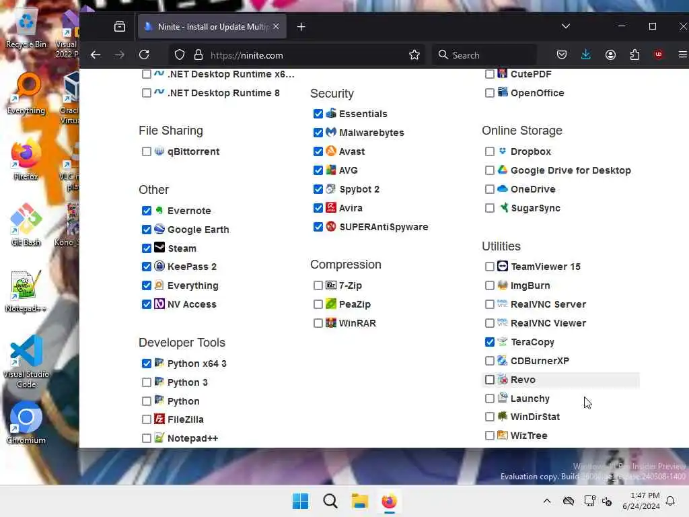Click the Spybot 2 label

click(x=359, y=189)
